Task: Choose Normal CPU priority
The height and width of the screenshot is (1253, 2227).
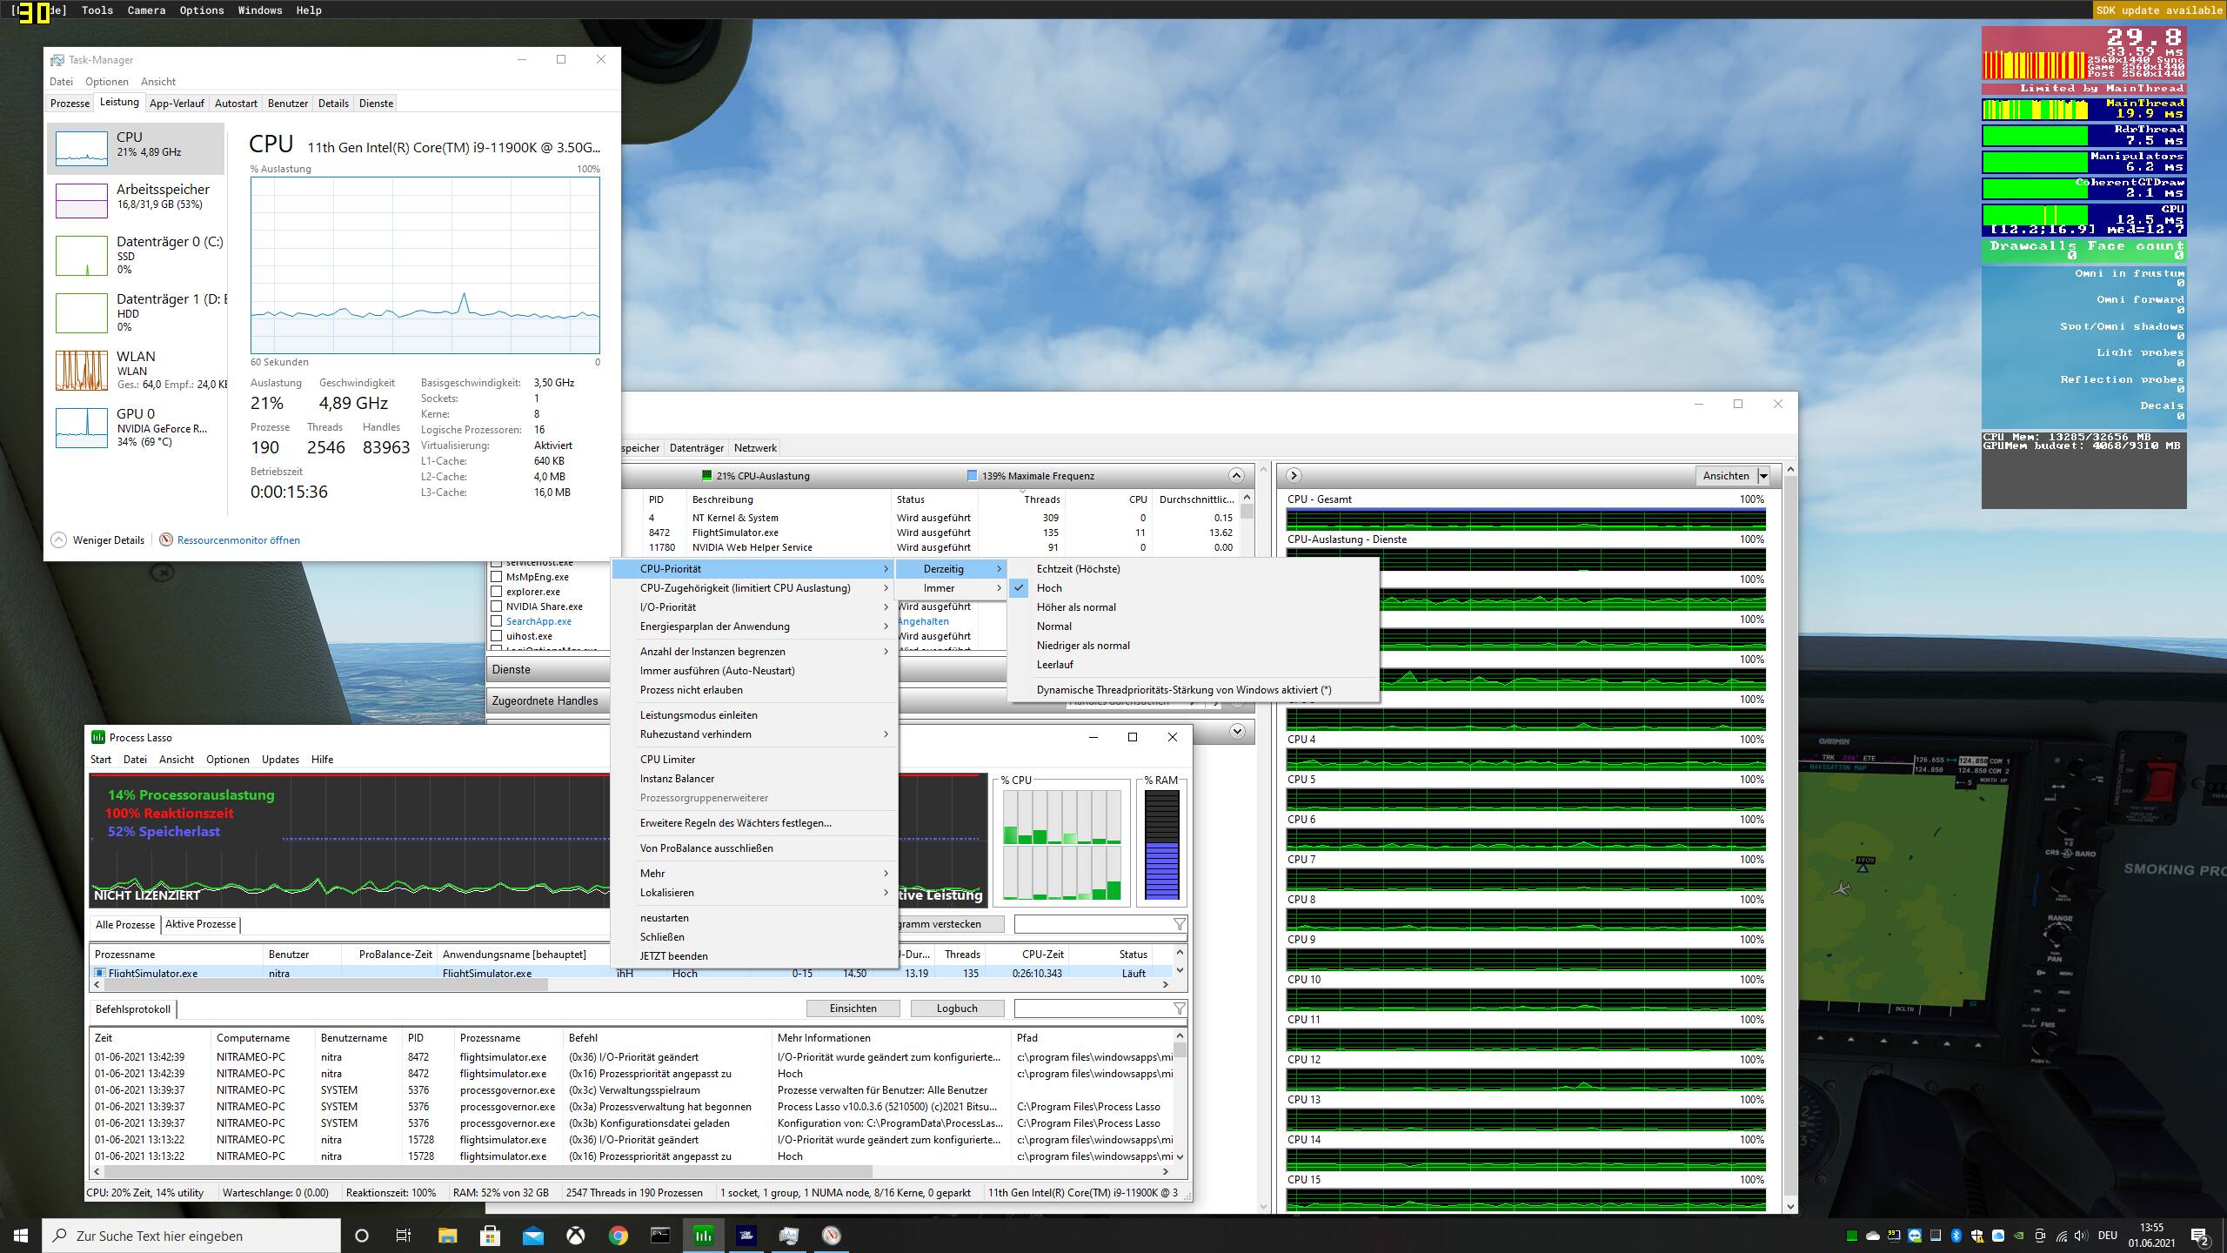Action: [x=1193, y=626]
